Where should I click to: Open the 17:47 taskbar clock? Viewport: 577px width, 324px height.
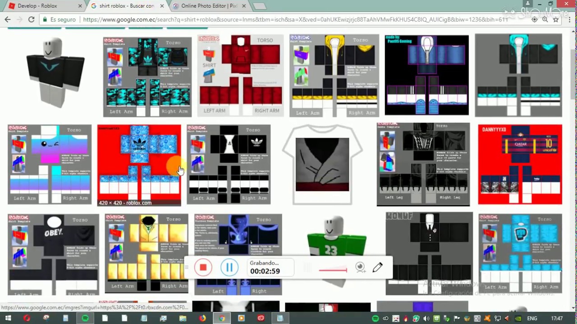[x=557, y=319]
